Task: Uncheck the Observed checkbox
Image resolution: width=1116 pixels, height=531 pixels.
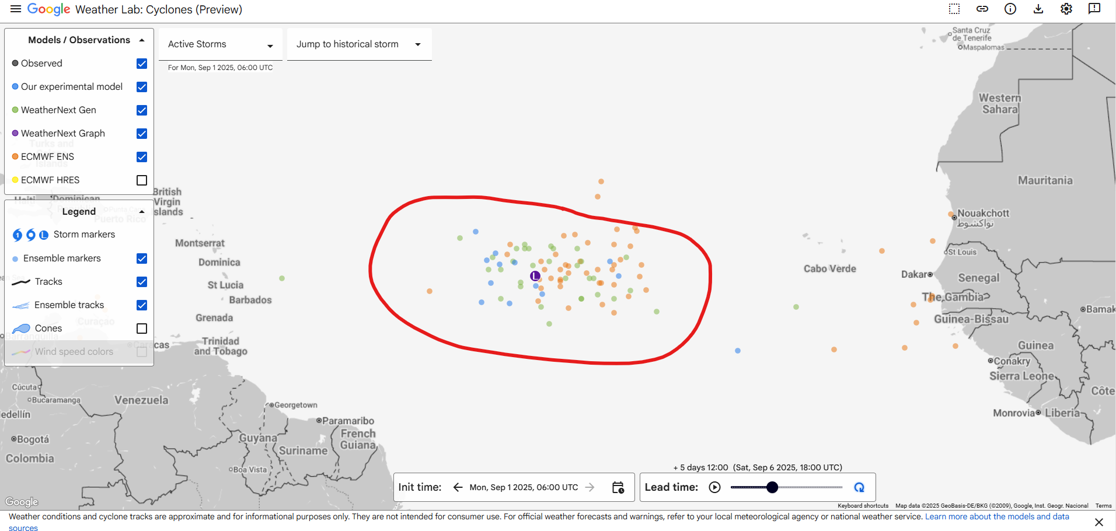Action: pos(142,64)
